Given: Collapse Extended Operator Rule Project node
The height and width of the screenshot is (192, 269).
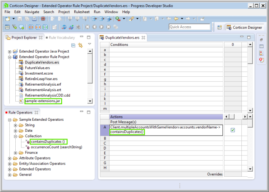Looking at the screenshot, I should click(x=10, y=57).
